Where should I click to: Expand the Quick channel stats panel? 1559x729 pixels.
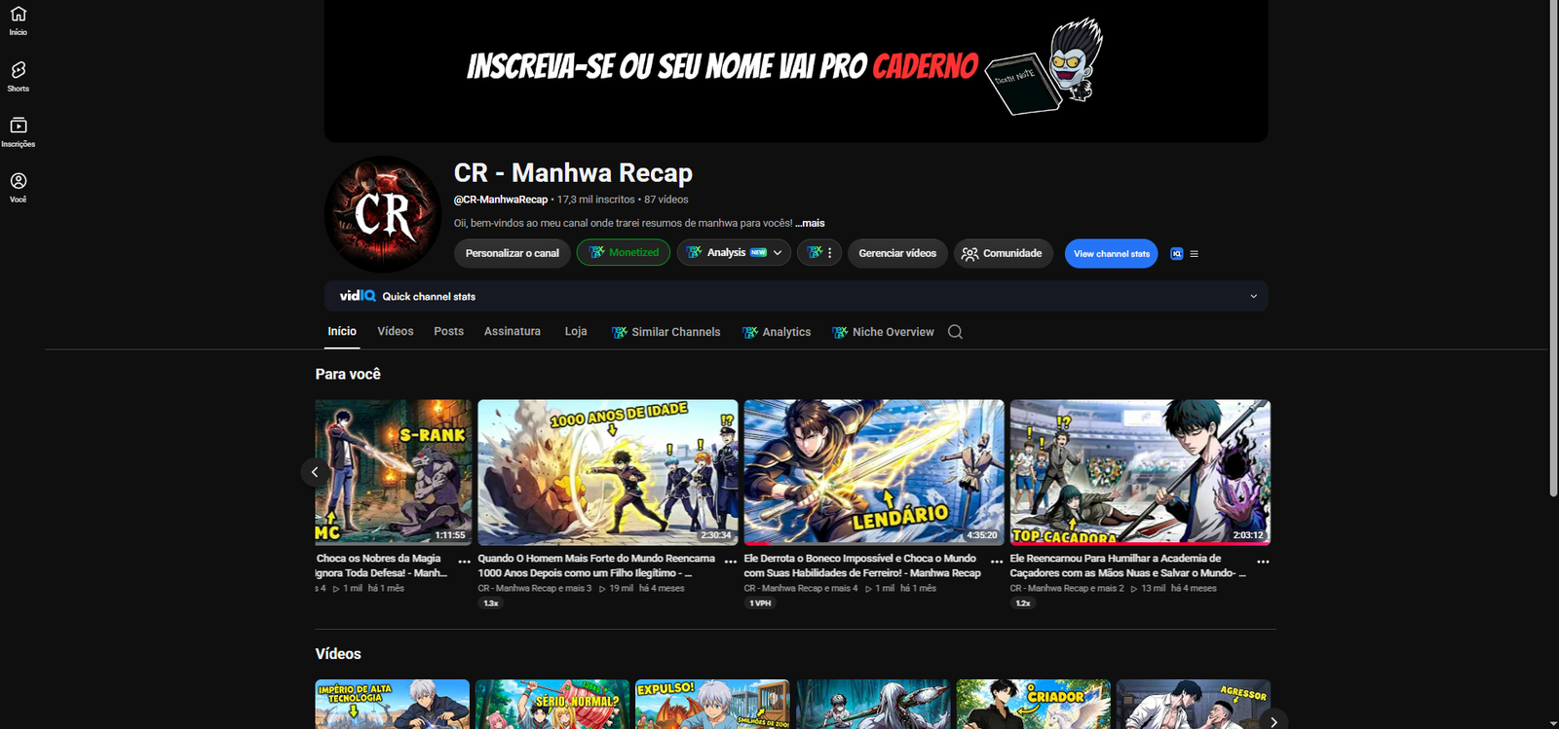pyautogui.click(x=1253, y=296)
